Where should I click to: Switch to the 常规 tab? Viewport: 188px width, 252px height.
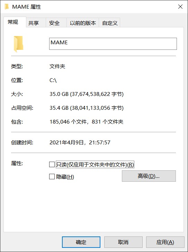click(15, 22)
